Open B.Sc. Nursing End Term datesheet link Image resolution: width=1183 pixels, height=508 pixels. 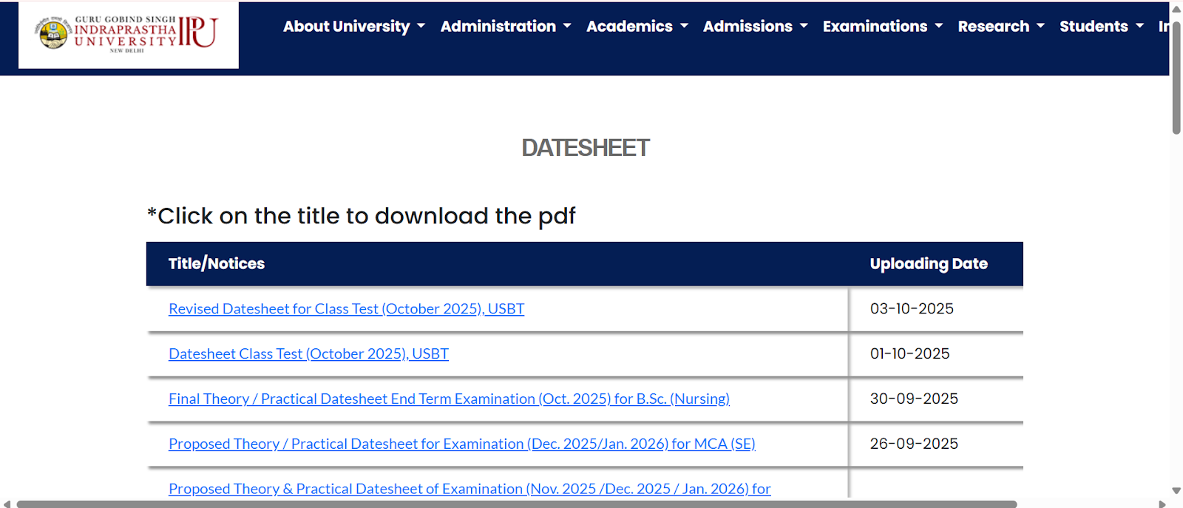point(449,399)
